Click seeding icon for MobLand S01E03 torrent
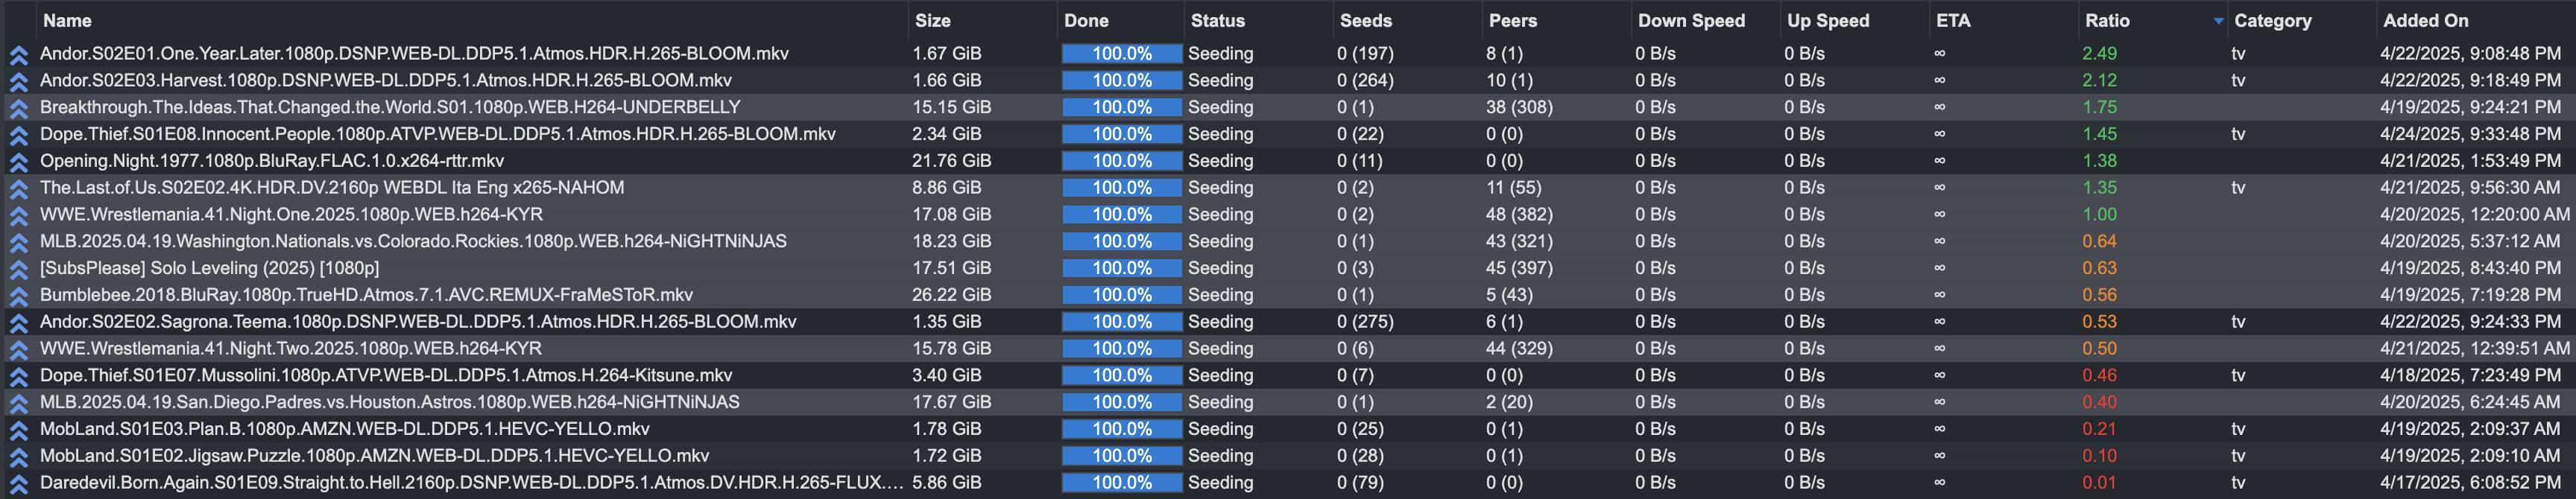 coord(18,430)
